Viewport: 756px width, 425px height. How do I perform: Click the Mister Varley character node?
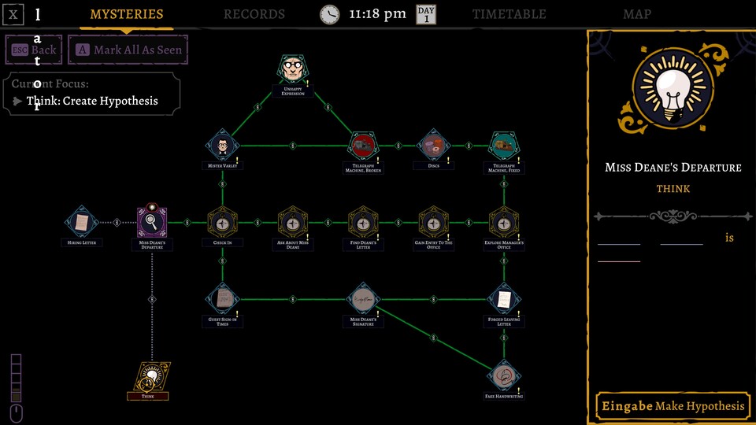[x=222, y=146]
